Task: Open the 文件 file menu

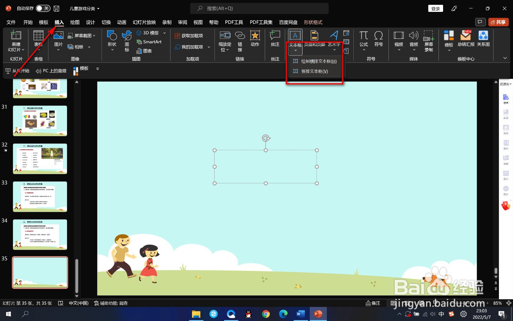Action: coord(11,22)
